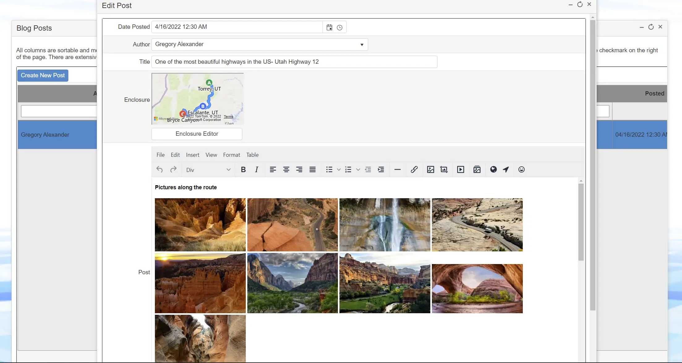This screenshot has height=363, width=682.
Task: Open the Format menu
Action: [232, 155]
